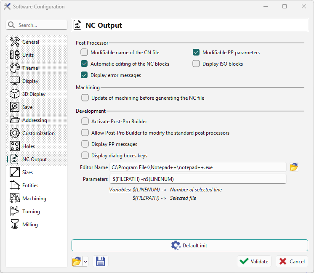Open the 3D Display cube icon
The height and width of the screenshot is (273, 314).
[x=15, y=94]
